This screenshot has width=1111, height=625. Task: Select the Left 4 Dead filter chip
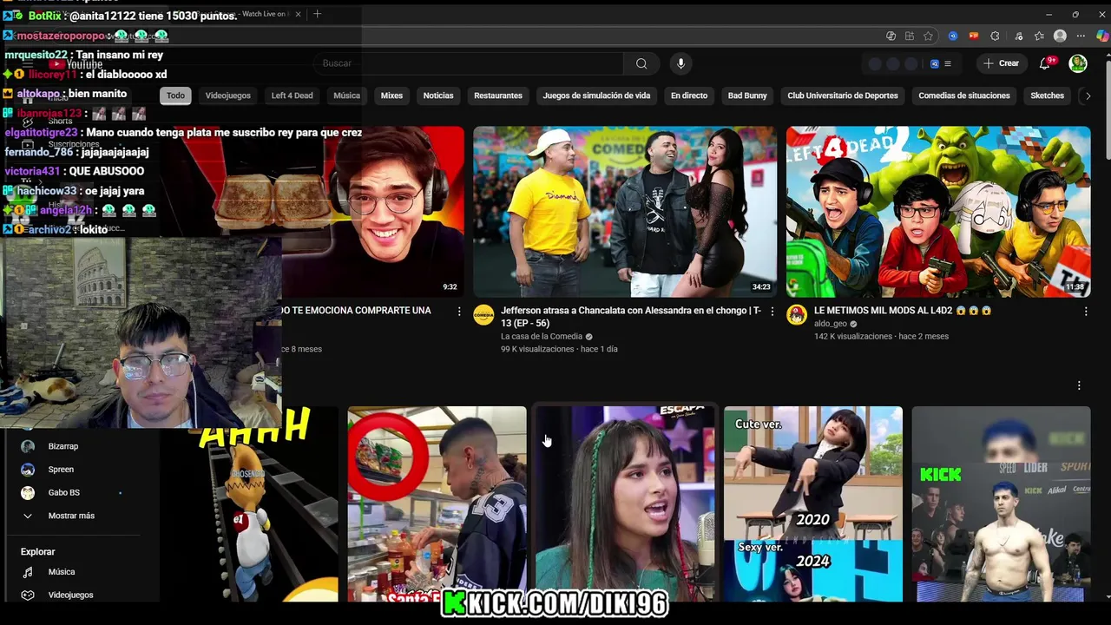tap(292, 95)
